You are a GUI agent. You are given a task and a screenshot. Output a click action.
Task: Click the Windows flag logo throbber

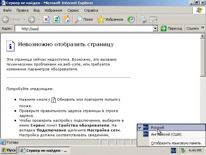click(199, 10)
